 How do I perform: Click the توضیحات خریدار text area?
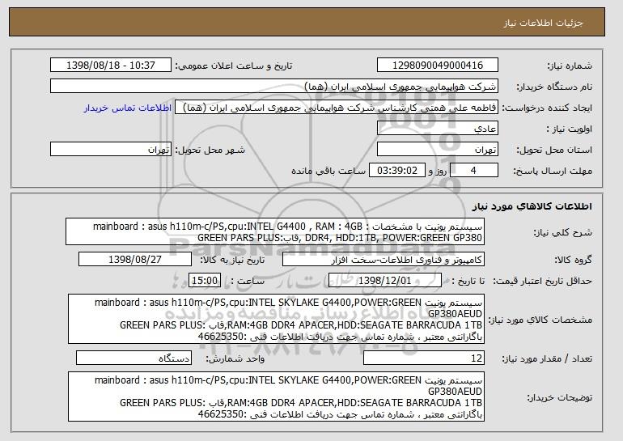coord(276,396)
